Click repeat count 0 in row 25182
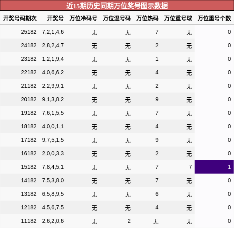Viewport: 234px width, 228px height. (229, 32)
